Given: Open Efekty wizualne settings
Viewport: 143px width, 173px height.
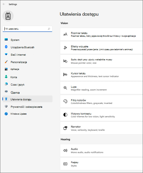Looking at the screenshot, I should [101, 48].
